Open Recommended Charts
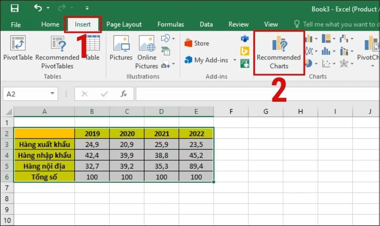 point(279,52)
